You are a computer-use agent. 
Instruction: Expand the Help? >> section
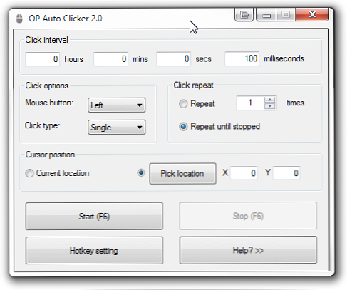(x=248, y=250)
